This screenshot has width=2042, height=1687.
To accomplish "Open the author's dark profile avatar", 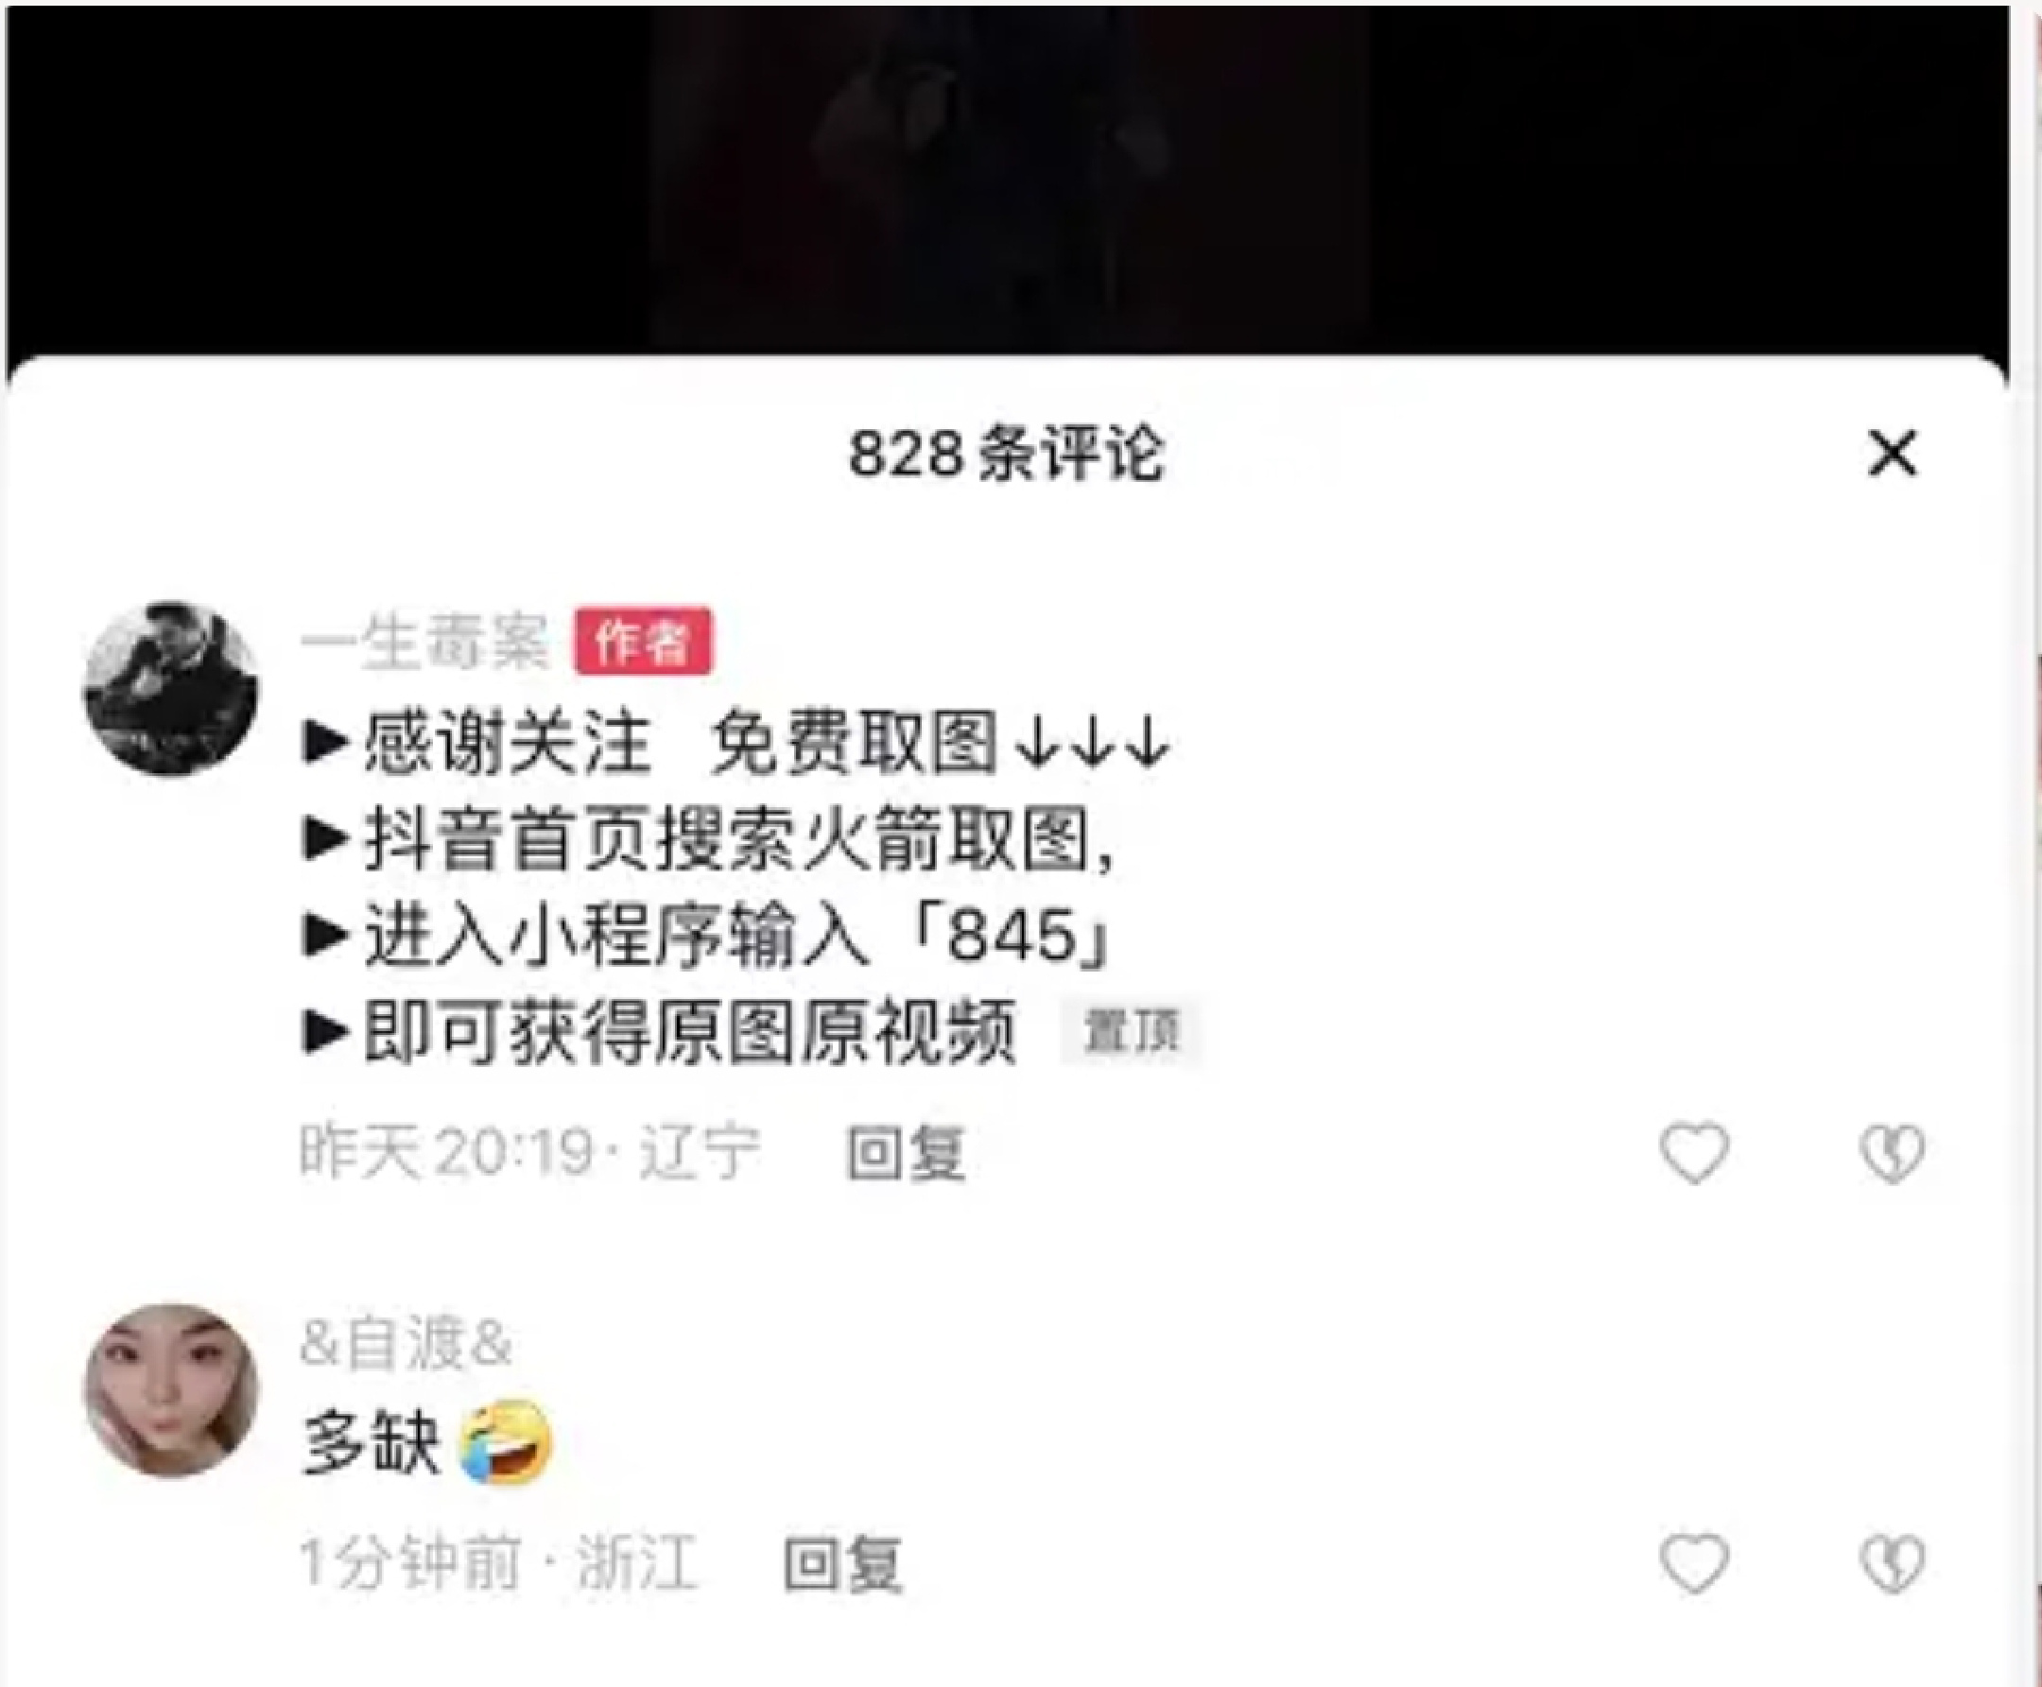I will click(172, 687).
